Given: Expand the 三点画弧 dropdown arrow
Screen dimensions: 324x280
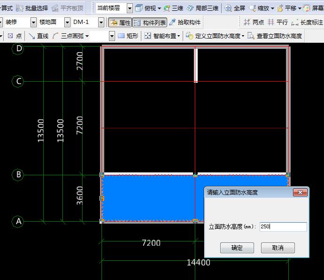Looking at the screenshot, I should click(x=87, y=36).
